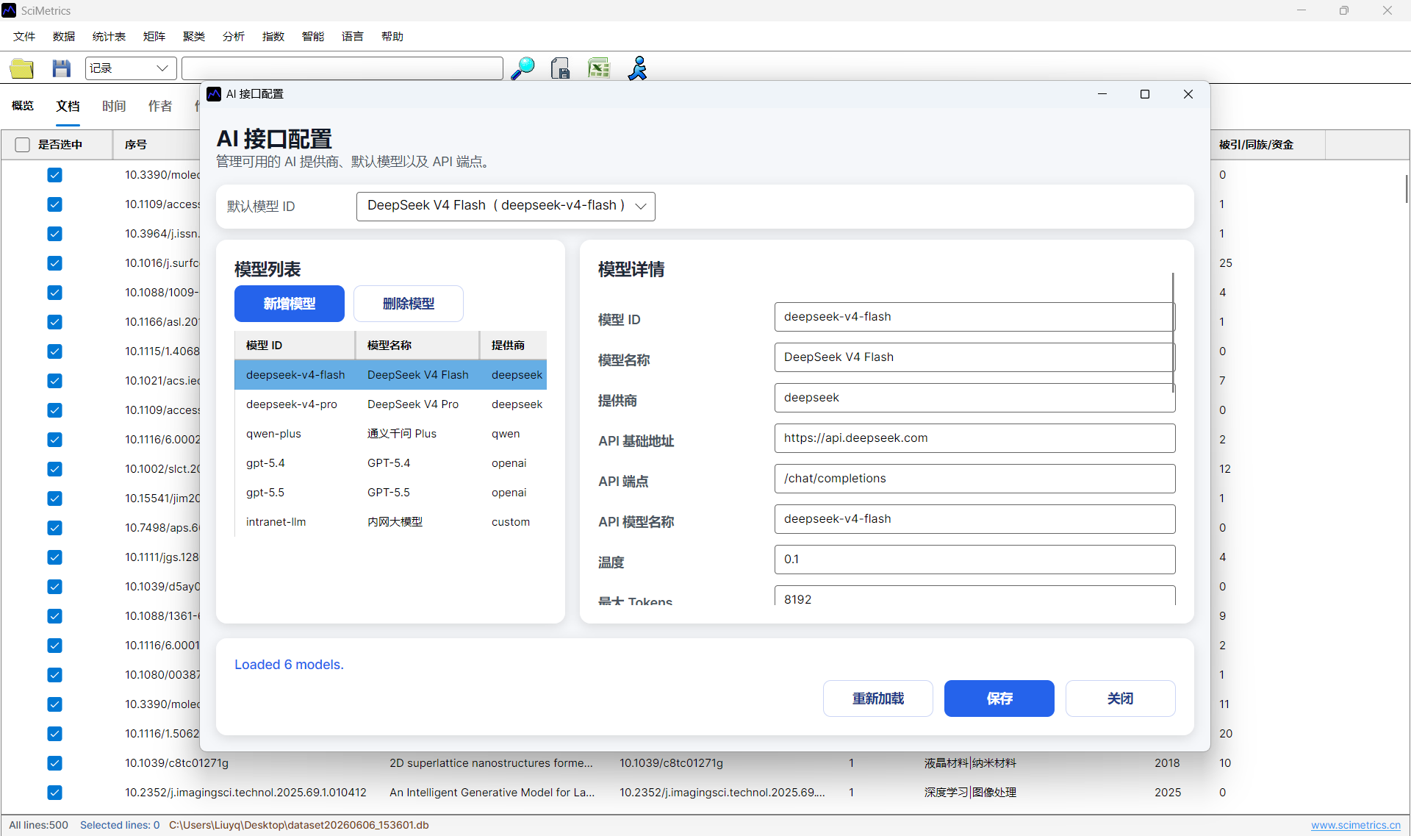Viewport: 1411px width, 836px height.
Task: Open the 帮助 menu
Action: (x=392, y=37)
